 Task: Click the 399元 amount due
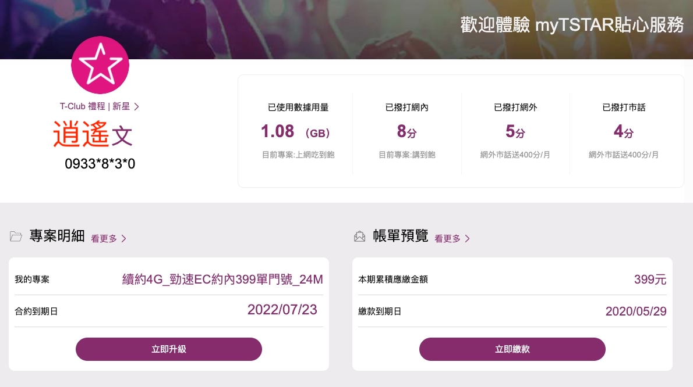coord(650,279)
